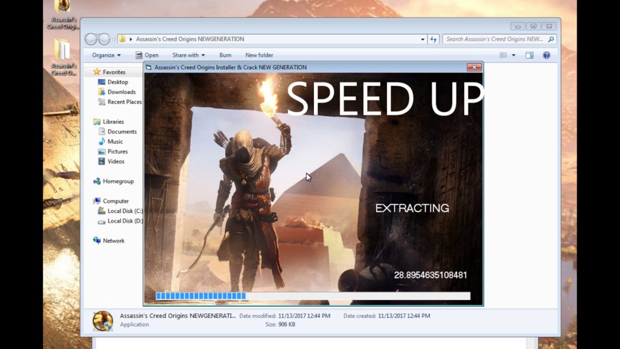Click Burn in the toolbar
Image resolution: width=620 pixels, height=349 pixels.
click(225, 55)
